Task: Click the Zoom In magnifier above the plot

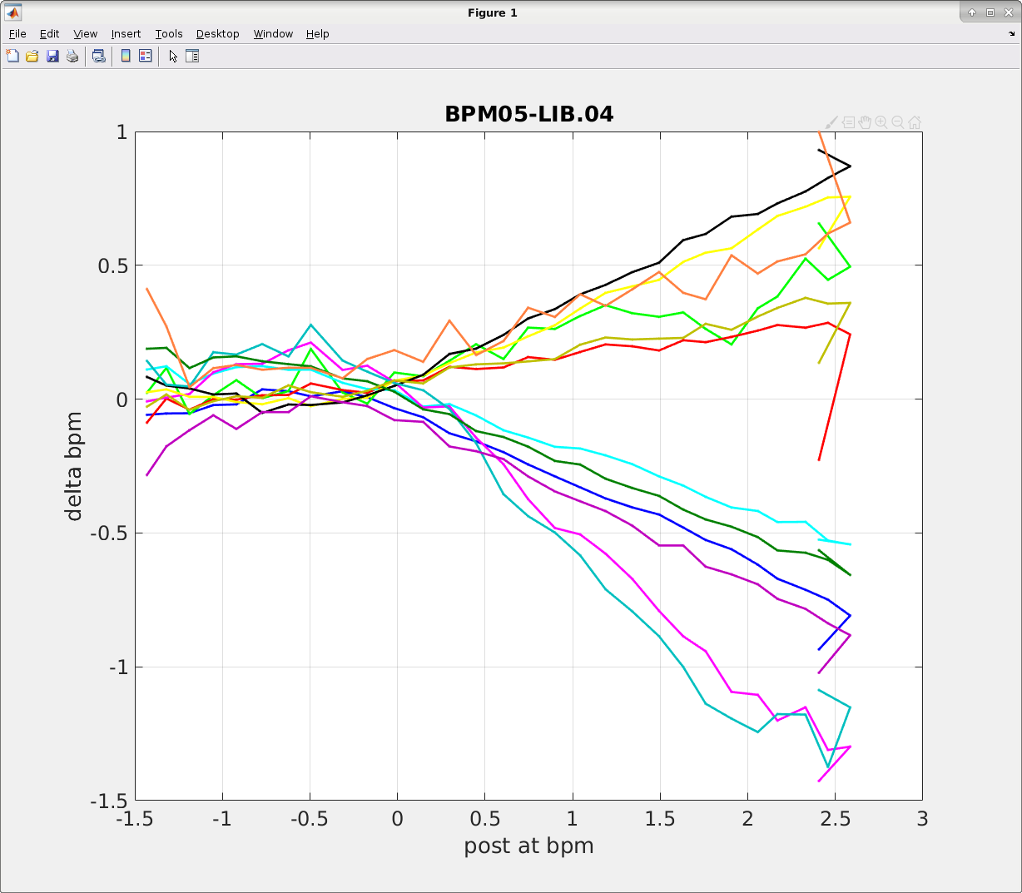Action: click(881, 122)
